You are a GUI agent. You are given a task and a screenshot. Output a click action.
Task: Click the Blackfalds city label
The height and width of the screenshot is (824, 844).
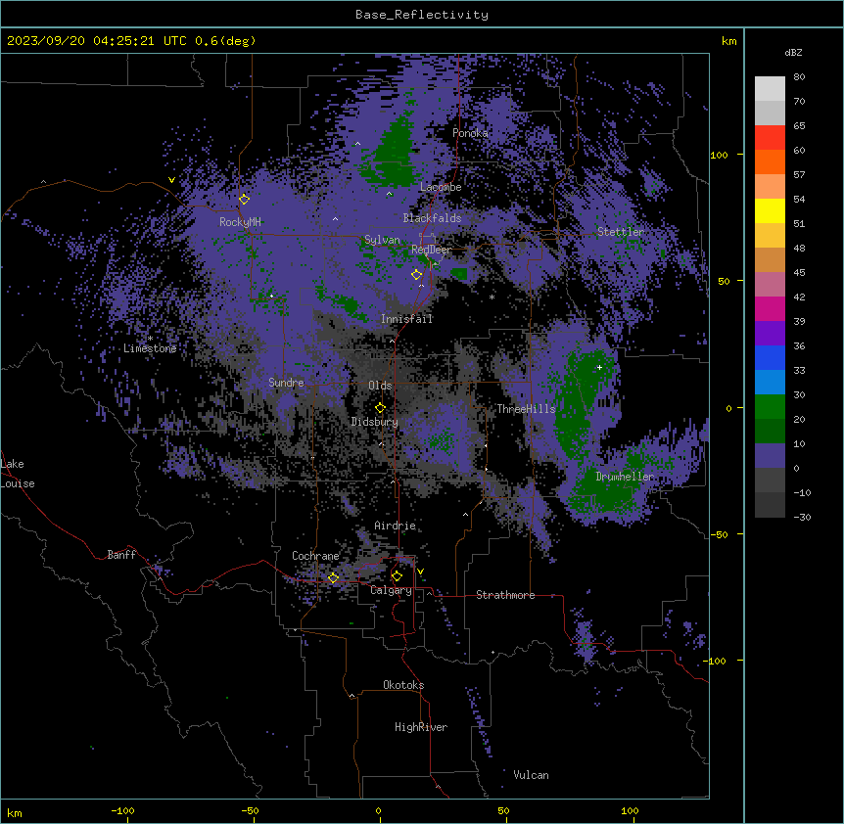point(432,218)
